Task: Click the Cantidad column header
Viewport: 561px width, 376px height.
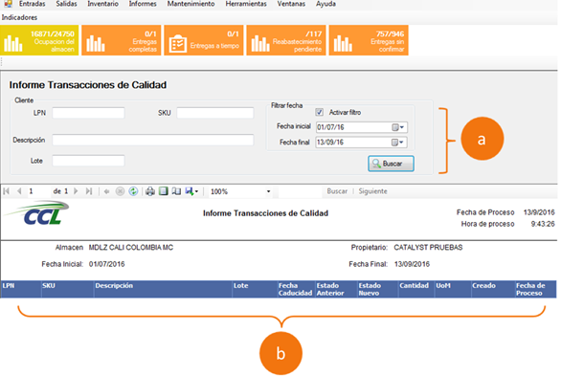Action: click(416, 289)
